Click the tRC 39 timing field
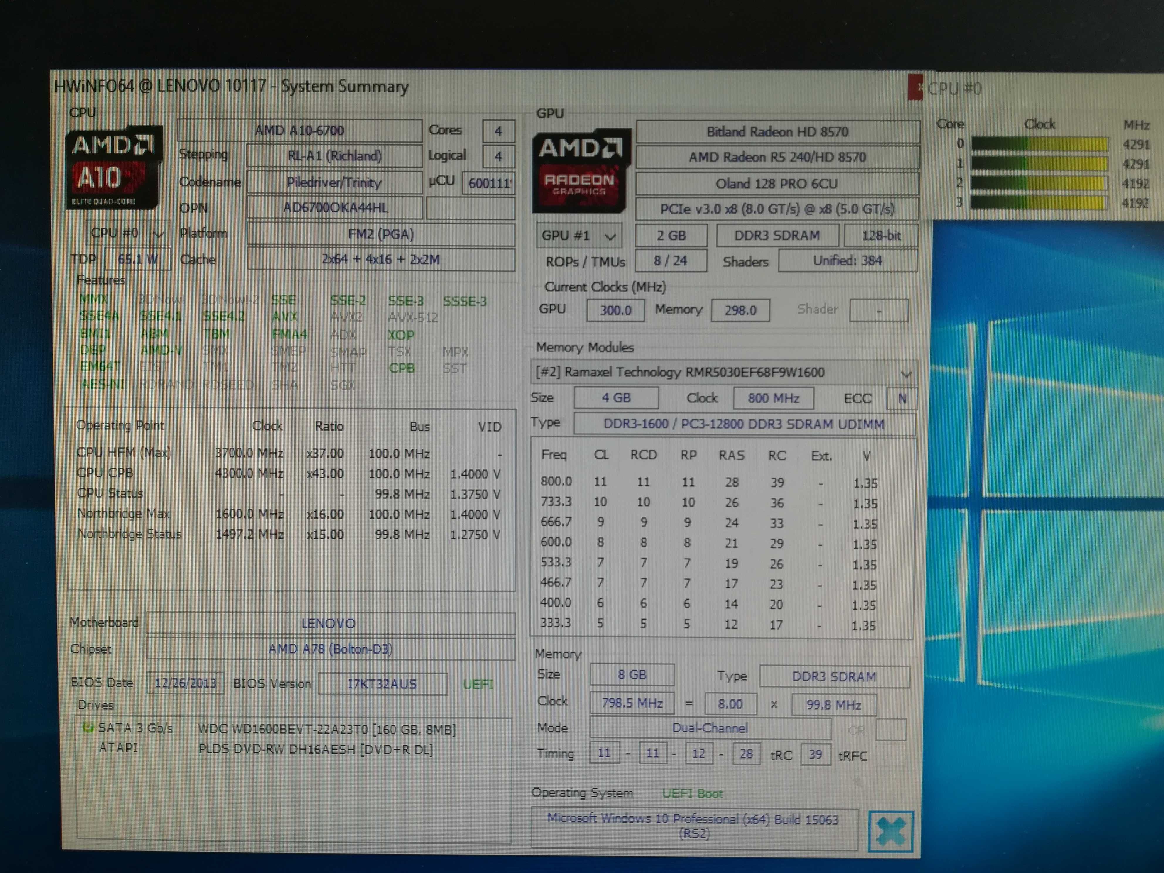 (x=815, y=754)
